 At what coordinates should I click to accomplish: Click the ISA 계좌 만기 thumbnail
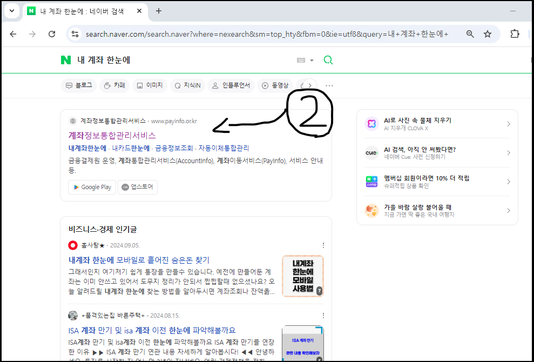(x=303, y=343)
